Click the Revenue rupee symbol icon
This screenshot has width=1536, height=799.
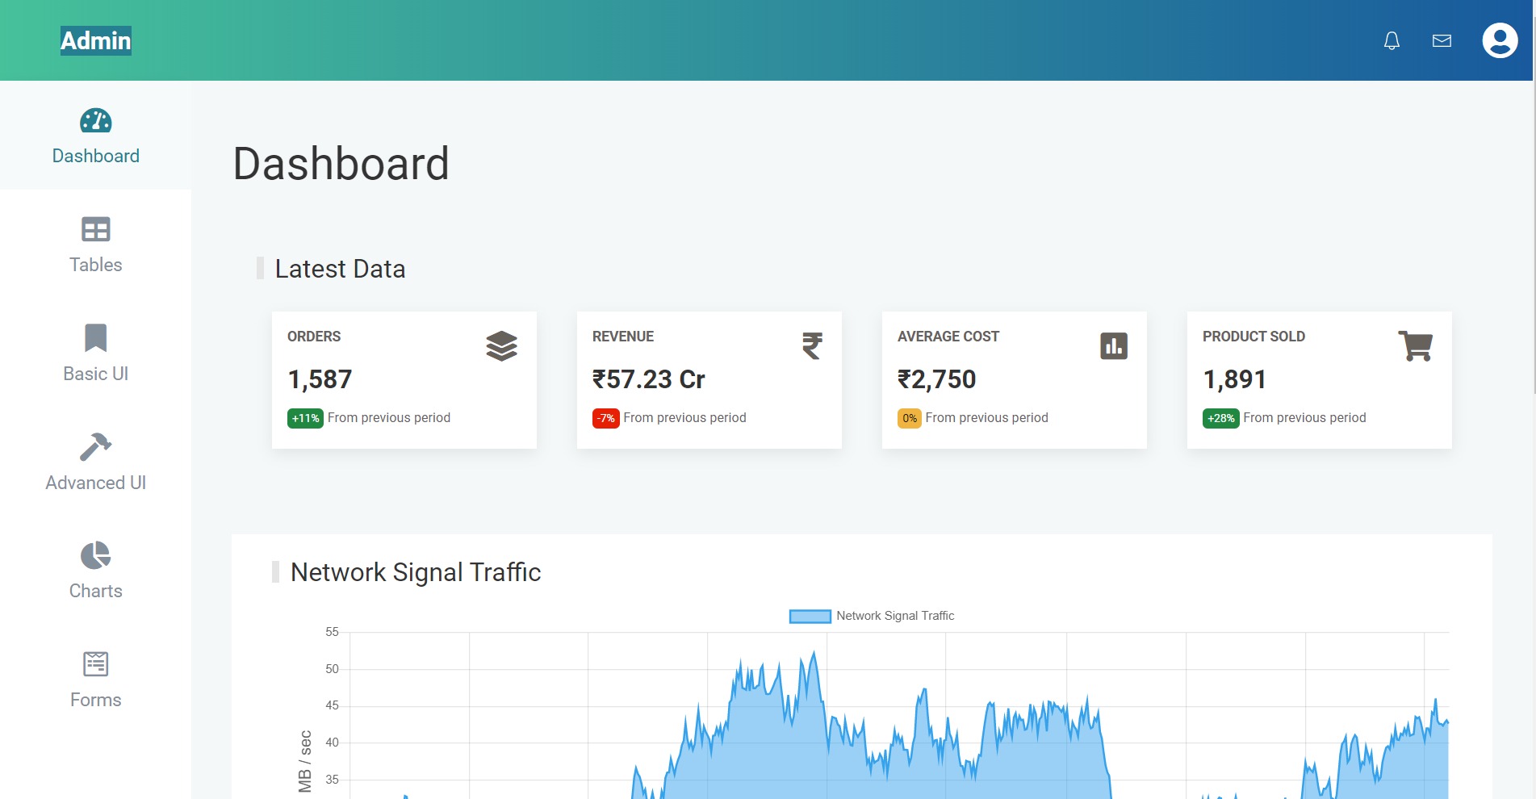812,346
